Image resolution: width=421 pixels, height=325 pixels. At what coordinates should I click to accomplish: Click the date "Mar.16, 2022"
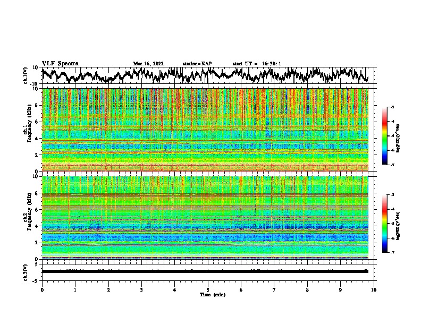coord(148,64)
